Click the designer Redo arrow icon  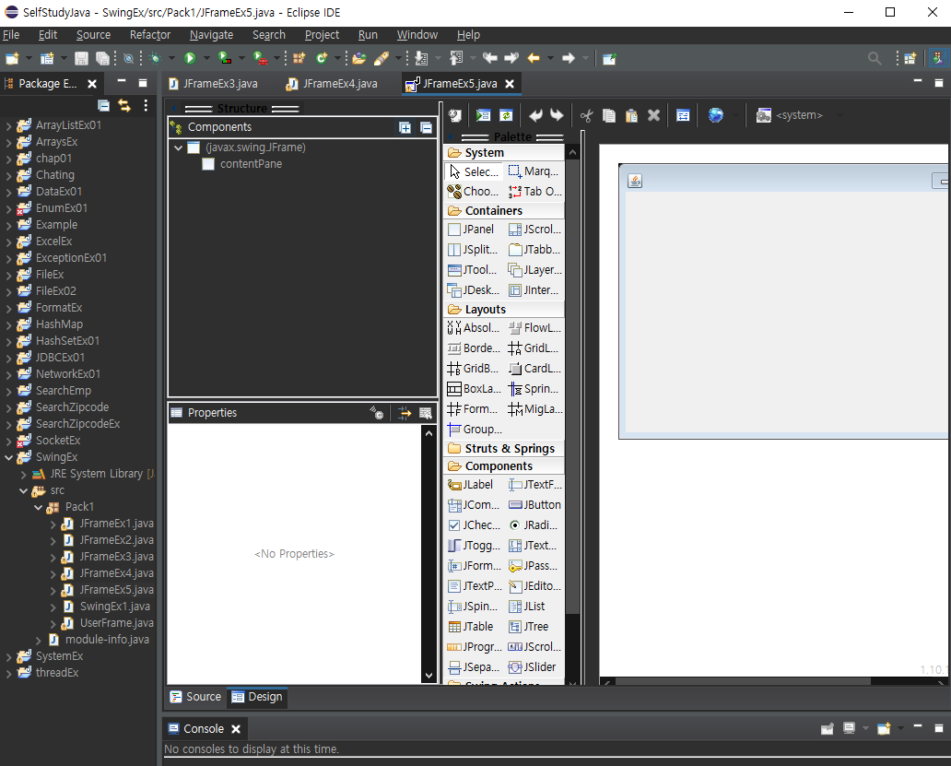[557, 115]
